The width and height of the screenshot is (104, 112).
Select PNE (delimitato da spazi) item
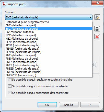[49, 55]
